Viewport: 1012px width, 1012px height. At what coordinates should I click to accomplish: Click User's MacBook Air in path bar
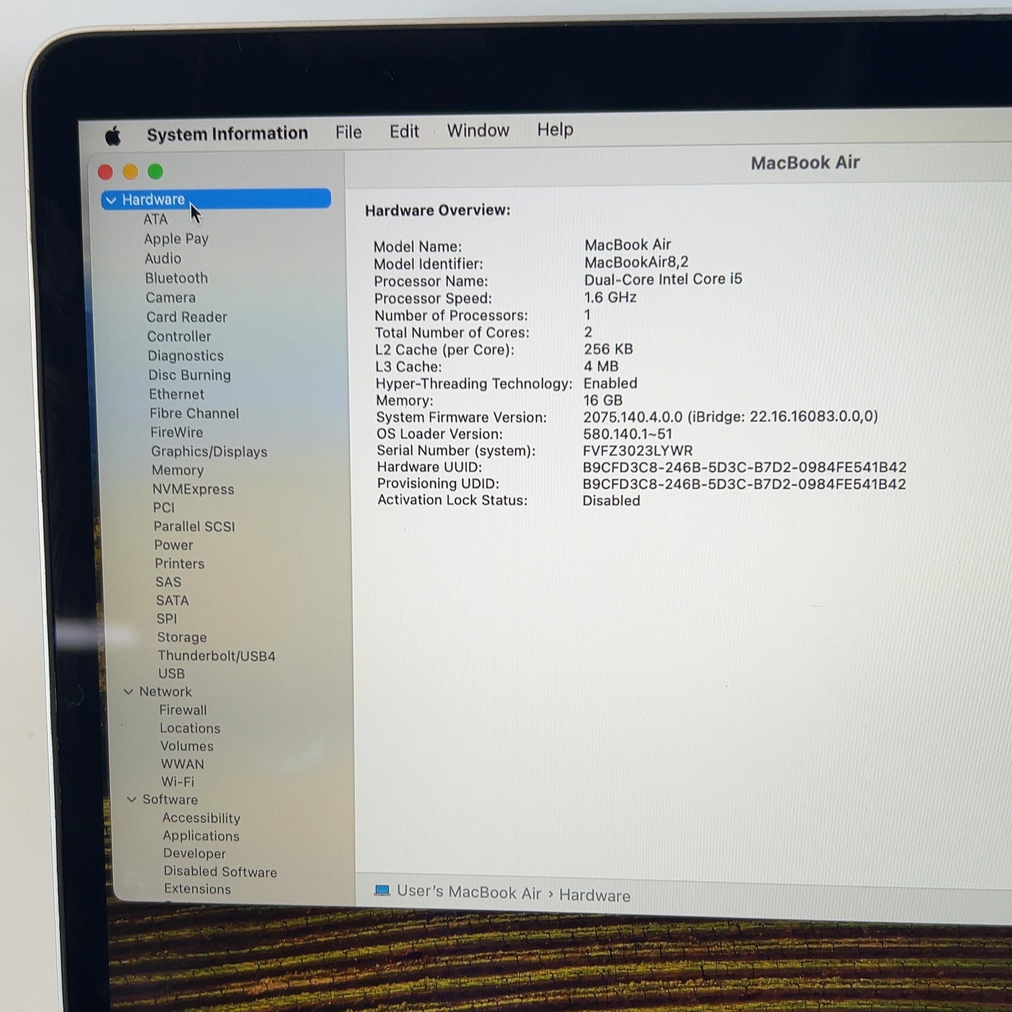[x=469, y=892]
